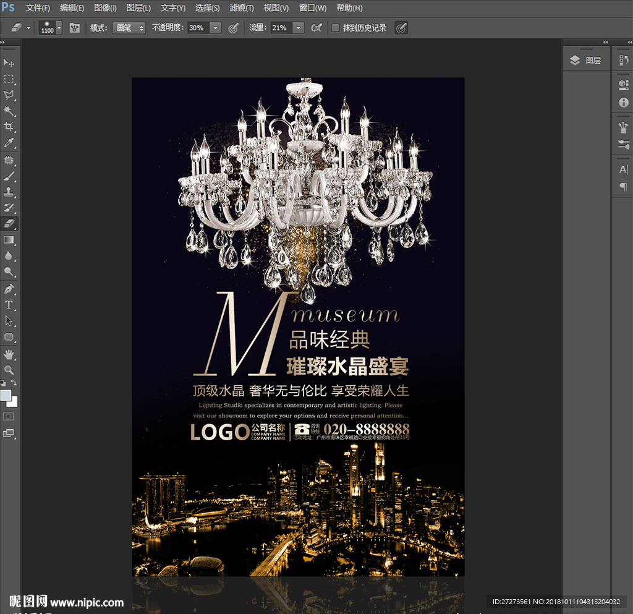
Task: Open the 图层 layers panel button
Action: (x=585, y=61)
